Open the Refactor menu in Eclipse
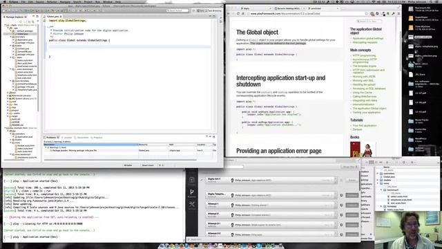This screenshot has height=249, width=442. click(x=52, y=1)
